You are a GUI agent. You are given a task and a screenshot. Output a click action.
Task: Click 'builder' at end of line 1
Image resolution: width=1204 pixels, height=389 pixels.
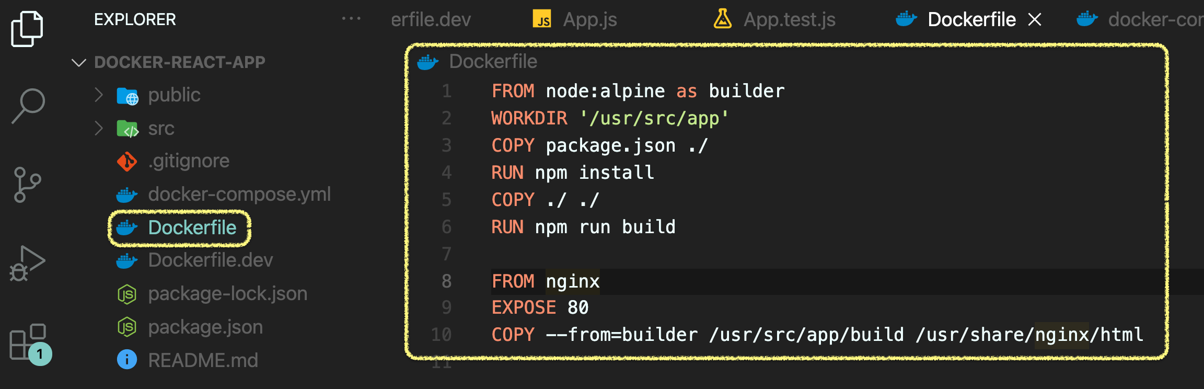[x=747, y=91]
